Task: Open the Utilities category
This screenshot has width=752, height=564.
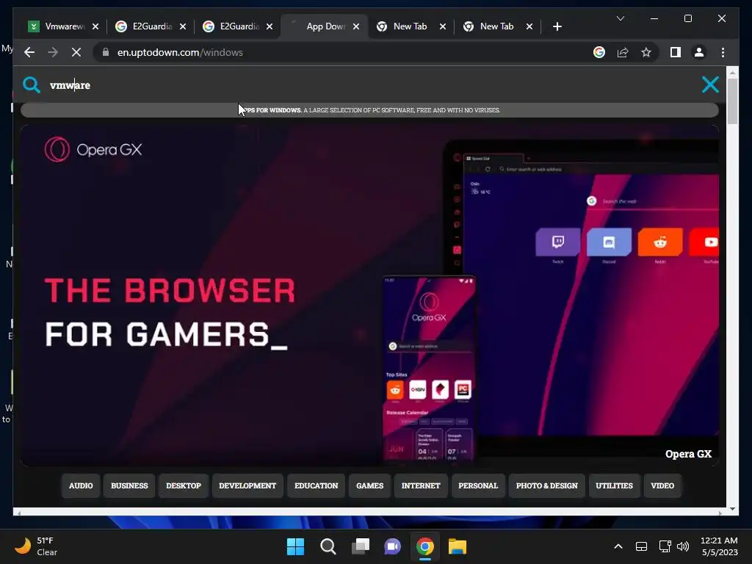Action: [x=615, y=485]
